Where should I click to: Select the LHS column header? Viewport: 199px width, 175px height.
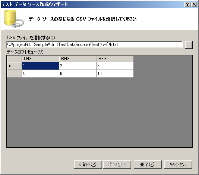[x=40, y=59]
